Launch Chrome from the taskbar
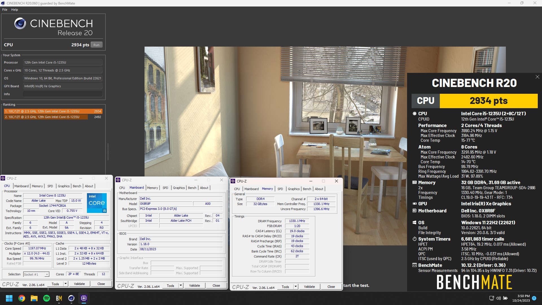Viewport: 542px width, 305px height. click(22, 298)
